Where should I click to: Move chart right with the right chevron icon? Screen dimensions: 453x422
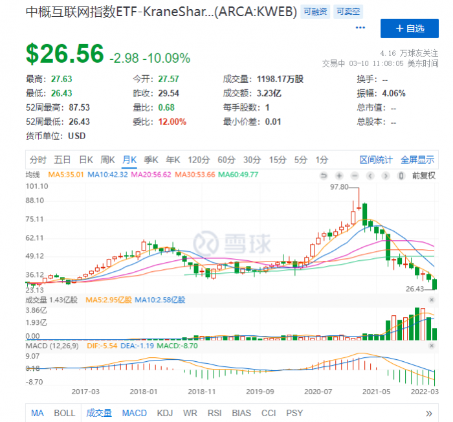tap(386, 175)
